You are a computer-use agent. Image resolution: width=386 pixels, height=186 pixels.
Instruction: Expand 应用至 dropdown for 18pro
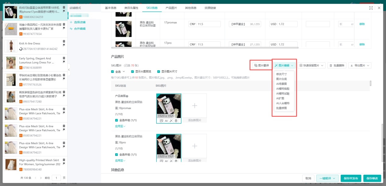coord(120,160)
